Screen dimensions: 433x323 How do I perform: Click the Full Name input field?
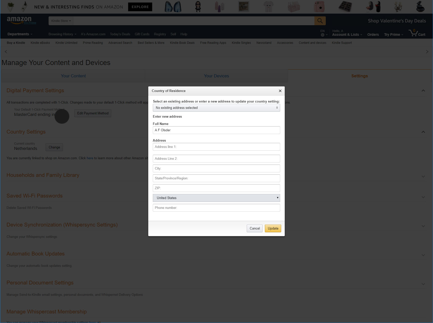[x=216, y=130]
